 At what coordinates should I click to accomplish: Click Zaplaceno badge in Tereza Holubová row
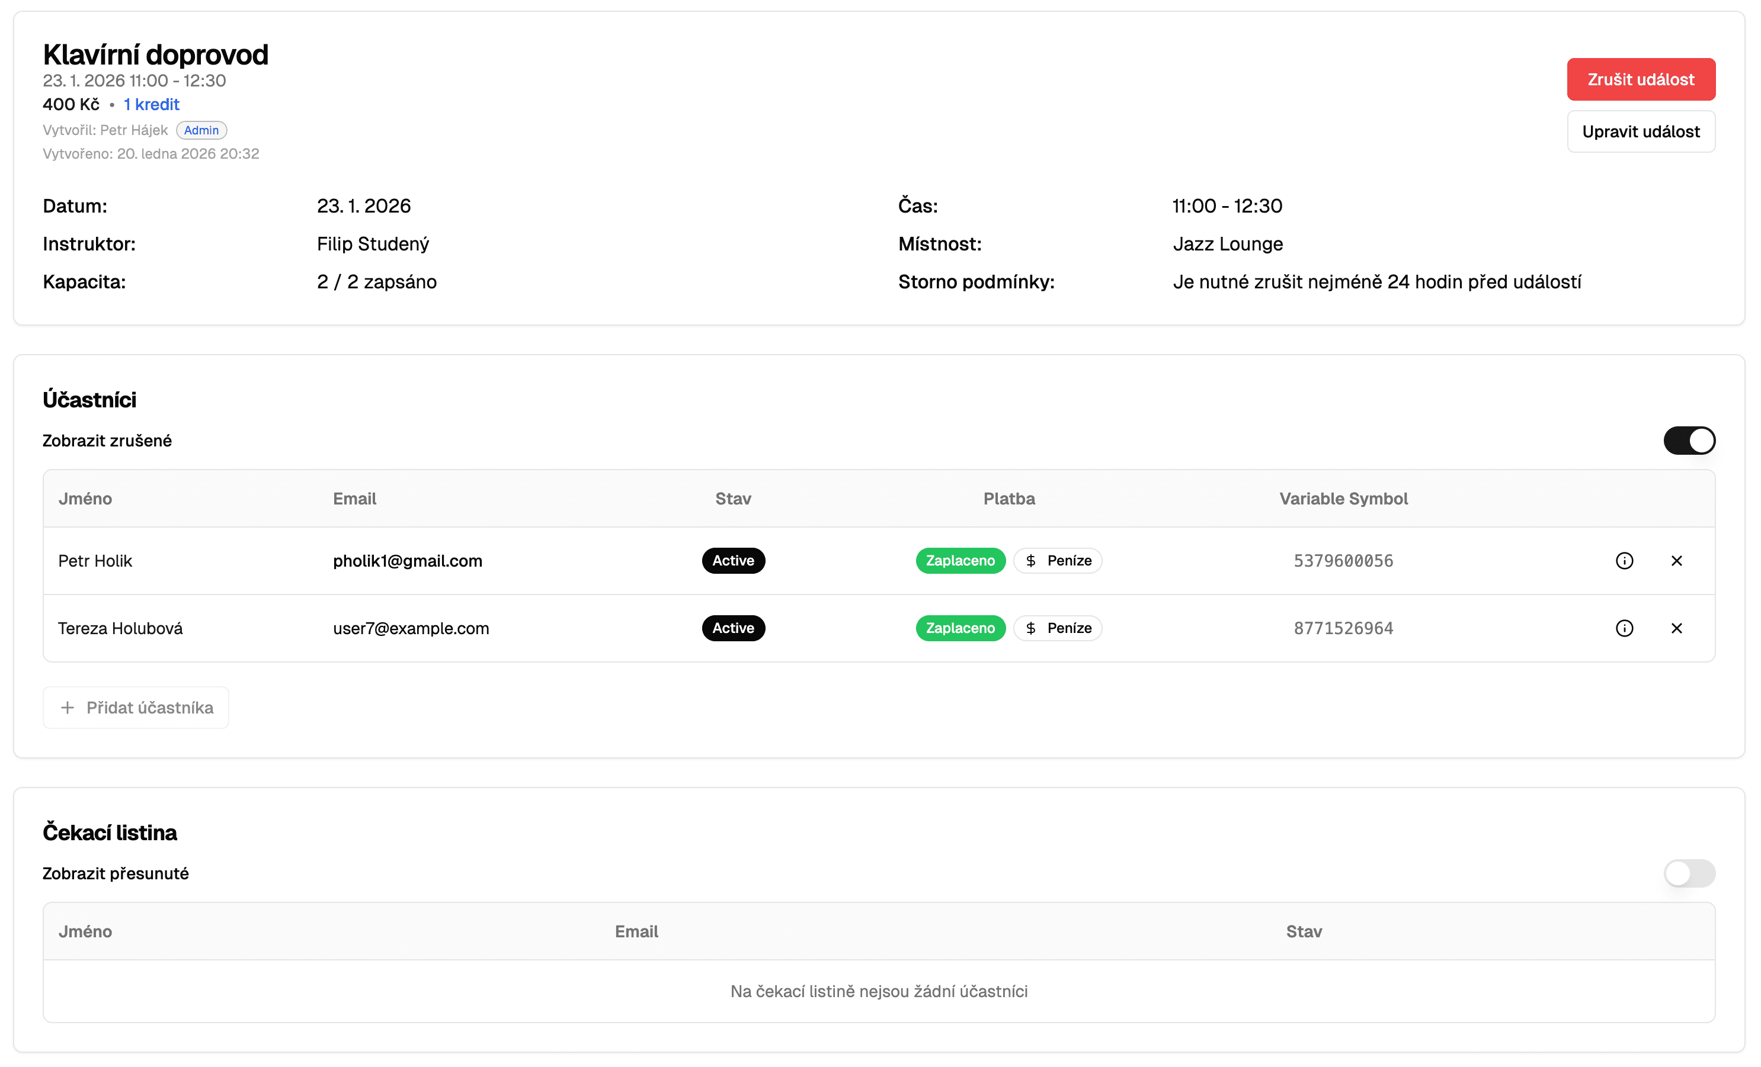(960, 628)
